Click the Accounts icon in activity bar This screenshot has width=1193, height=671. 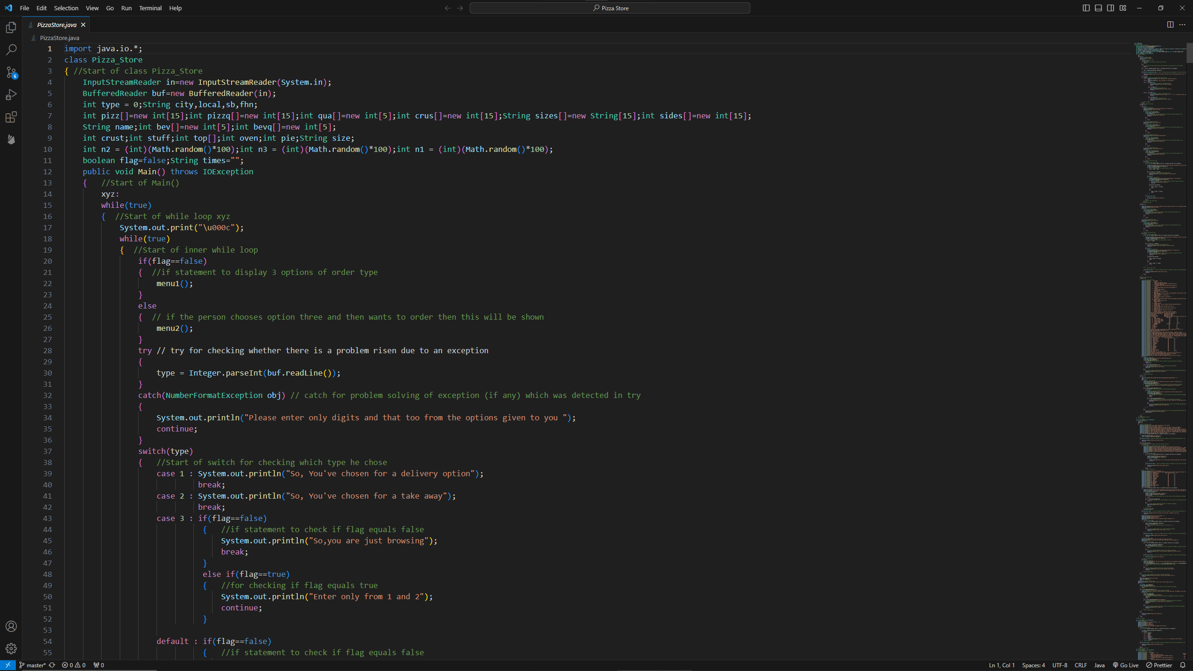[11, 626]
